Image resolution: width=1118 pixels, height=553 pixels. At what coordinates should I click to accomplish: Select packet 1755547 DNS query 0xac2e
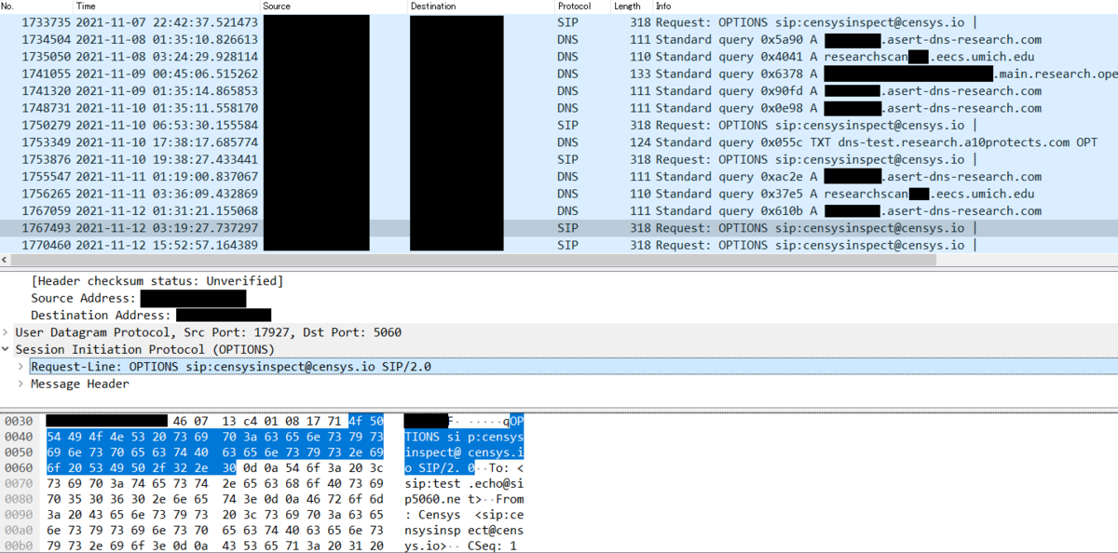pos(559,177)
